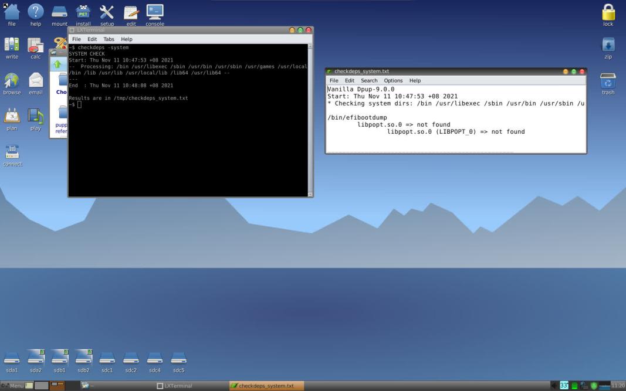Click the Menu button on taskbar

13,386
